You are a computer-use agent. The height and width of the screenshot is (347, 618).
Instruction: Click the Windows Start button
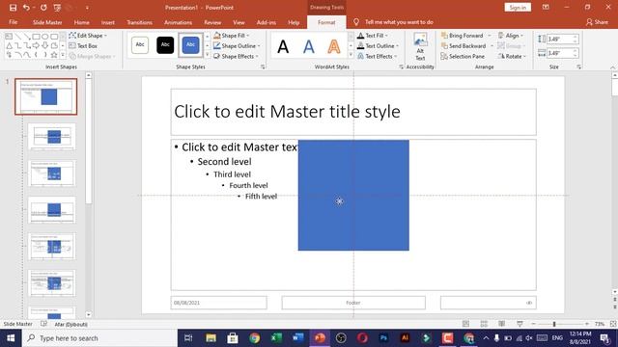(11, 338)
